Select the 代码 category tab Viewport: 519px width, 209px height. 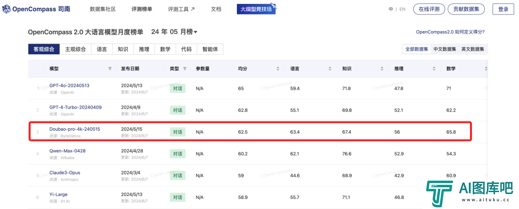tap(186, 49)
